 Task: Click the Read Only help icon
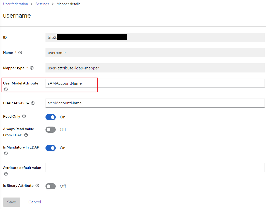(x=24, y=116)
